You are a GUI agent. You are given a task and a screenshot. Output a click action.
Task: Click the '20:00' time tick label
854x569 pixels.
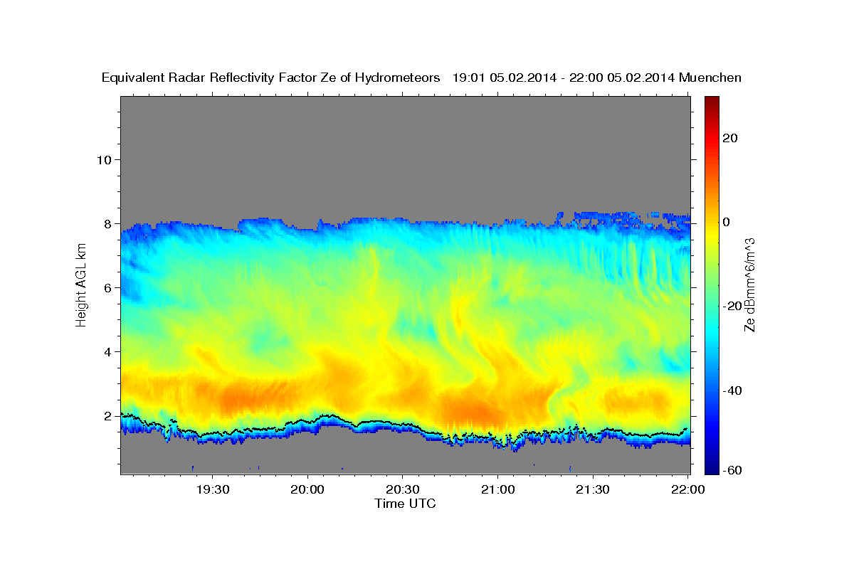[308, 489]
